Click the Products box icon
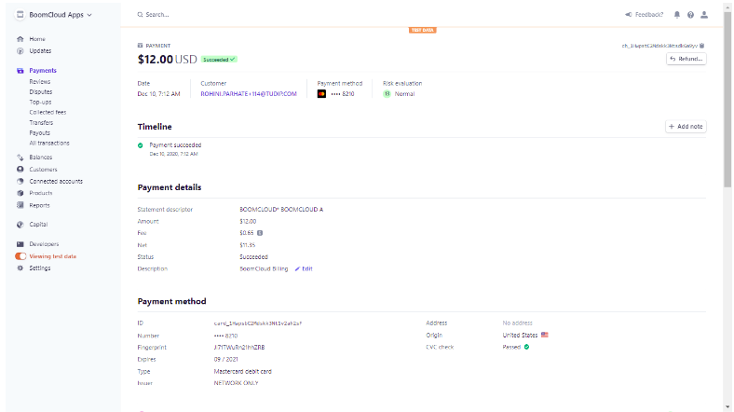The width and height of the screenshot is (734, 412). 20,193
